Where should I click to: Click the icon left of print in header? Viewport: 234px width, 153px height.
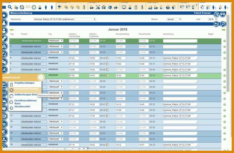click(x=216, y=15)
